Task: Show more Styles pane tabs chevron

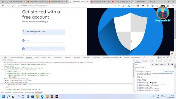Action: [x=170, y=61]
